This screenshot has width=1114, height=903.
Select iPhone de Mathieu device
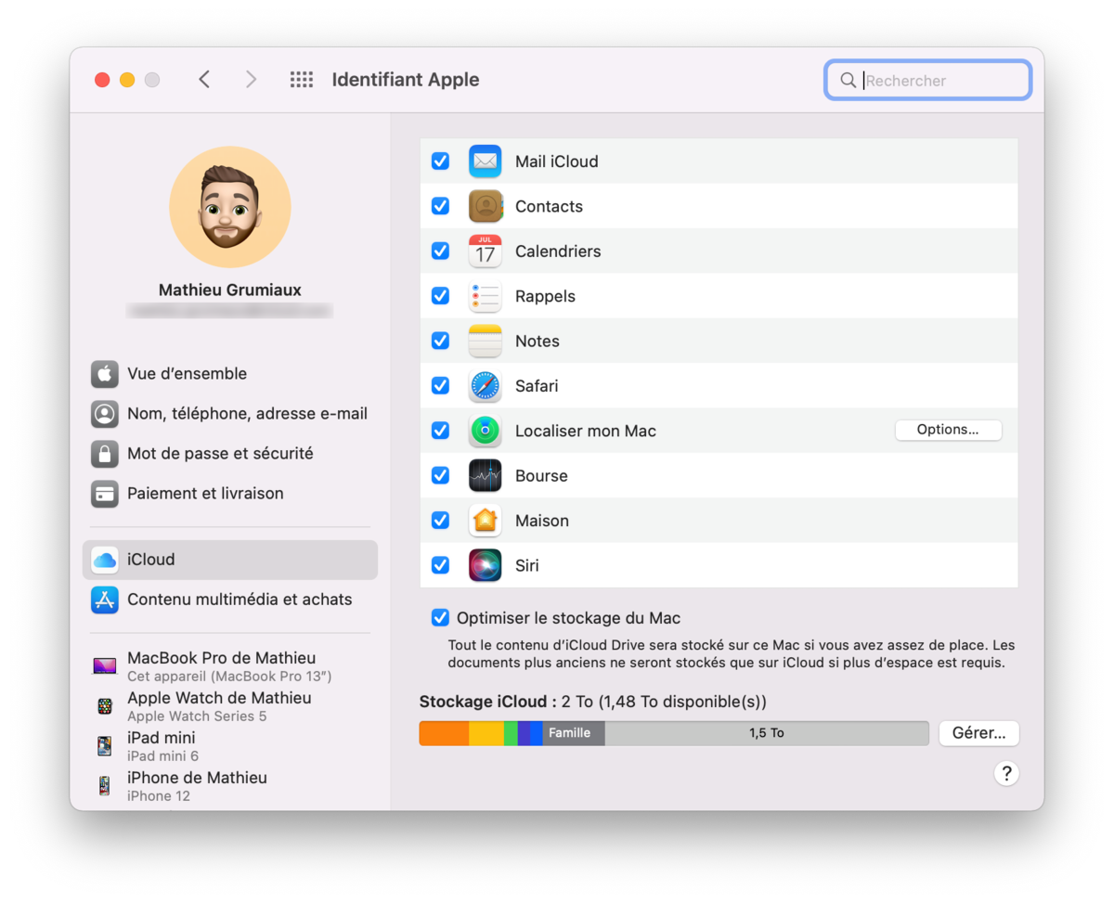coord(230,786)
